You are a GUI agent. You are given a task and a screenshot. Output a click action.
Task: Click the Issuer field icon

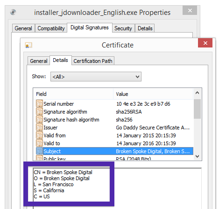coord(39,127)
